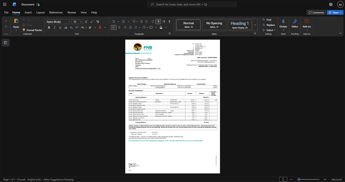This screenshot has width=345, height=182.
Task: Click the Word logo in the title bar
Action: [x=14, y=4]
